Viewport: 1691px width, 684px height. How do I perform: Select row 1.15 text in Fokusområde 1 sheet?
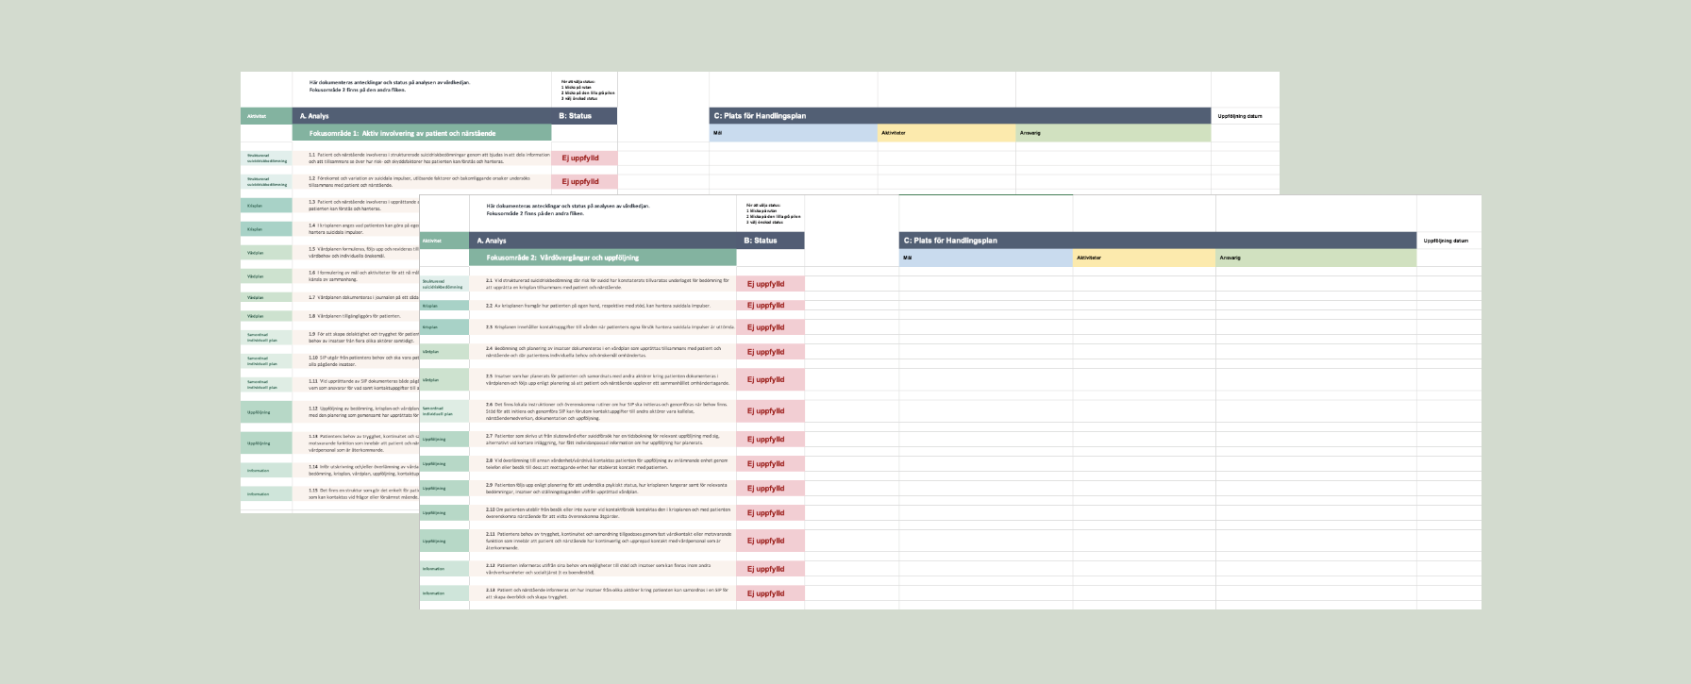(363, 493)
